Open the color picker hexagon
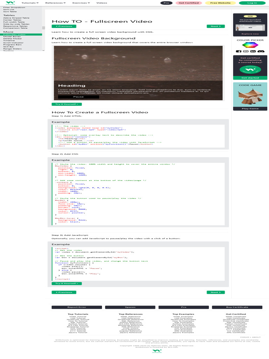This screenshot has width=269, height=359. pos(250,45)
